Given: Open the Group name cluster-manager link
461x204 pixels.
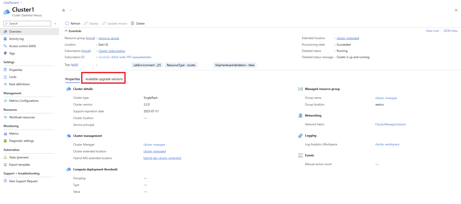Looking at the screenshot, I should coord(386,98).
